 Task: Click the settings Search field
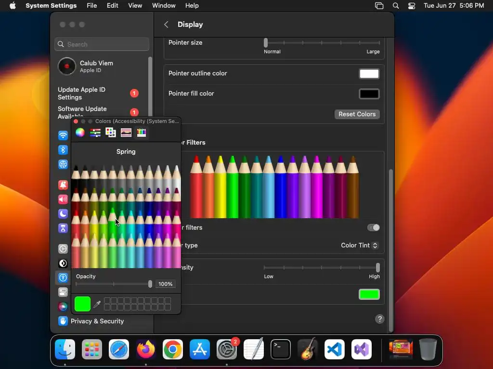(102, 44)
